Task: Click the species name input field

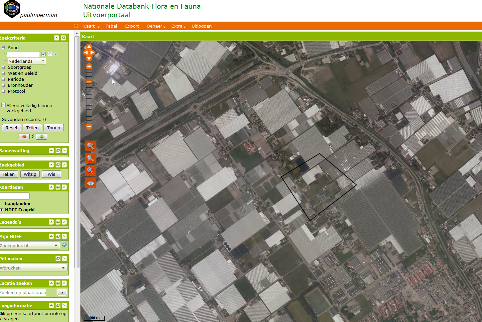Action: 23,54
